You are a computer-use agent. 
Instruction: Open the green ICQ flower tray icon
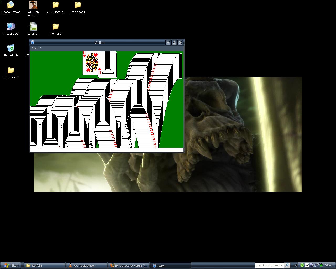(302, 265)
